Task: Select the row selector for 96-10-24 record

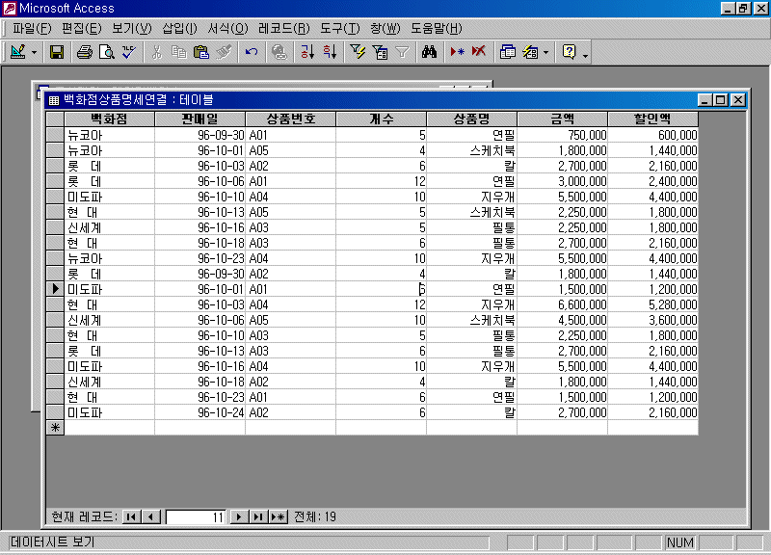Action: (x=55, y=412)
